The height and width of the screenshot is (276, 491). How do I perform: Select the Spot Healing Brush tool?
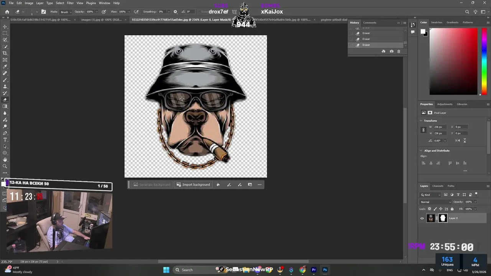pos(5,73)
